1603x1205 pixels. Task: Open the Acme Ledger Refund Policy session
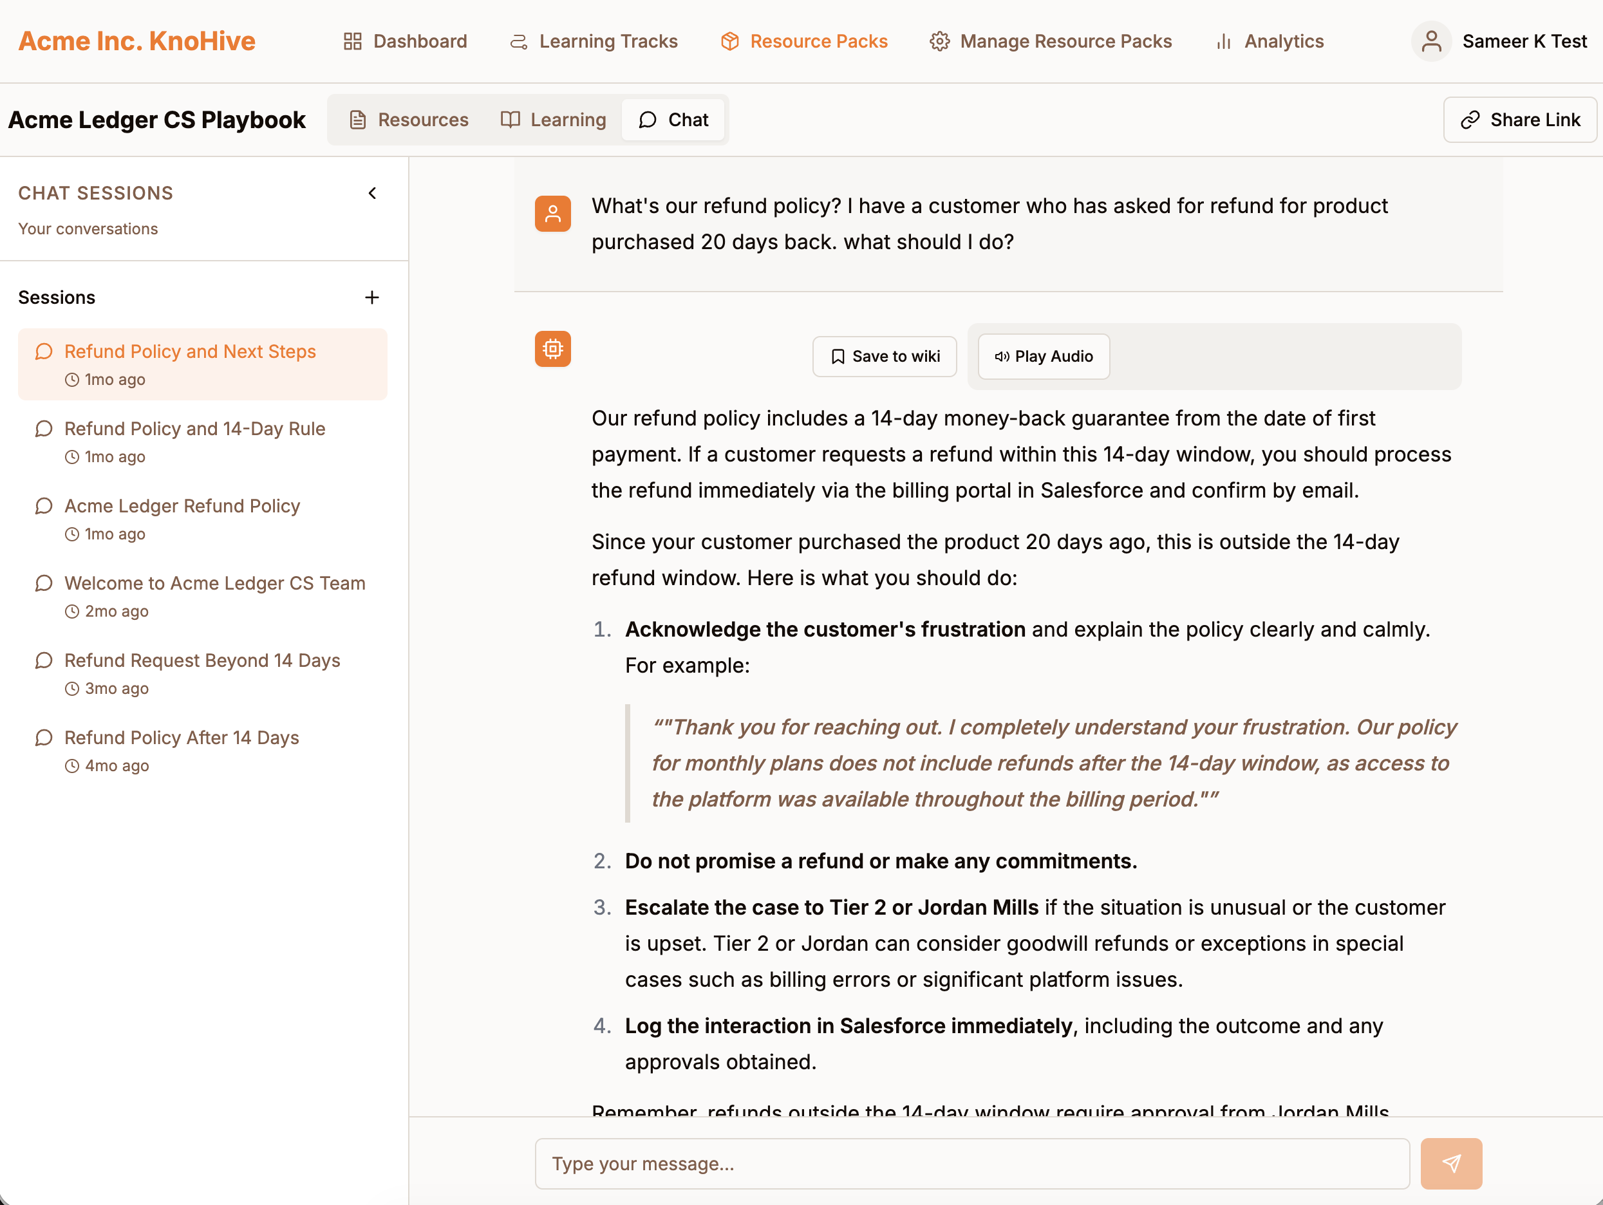203,519
